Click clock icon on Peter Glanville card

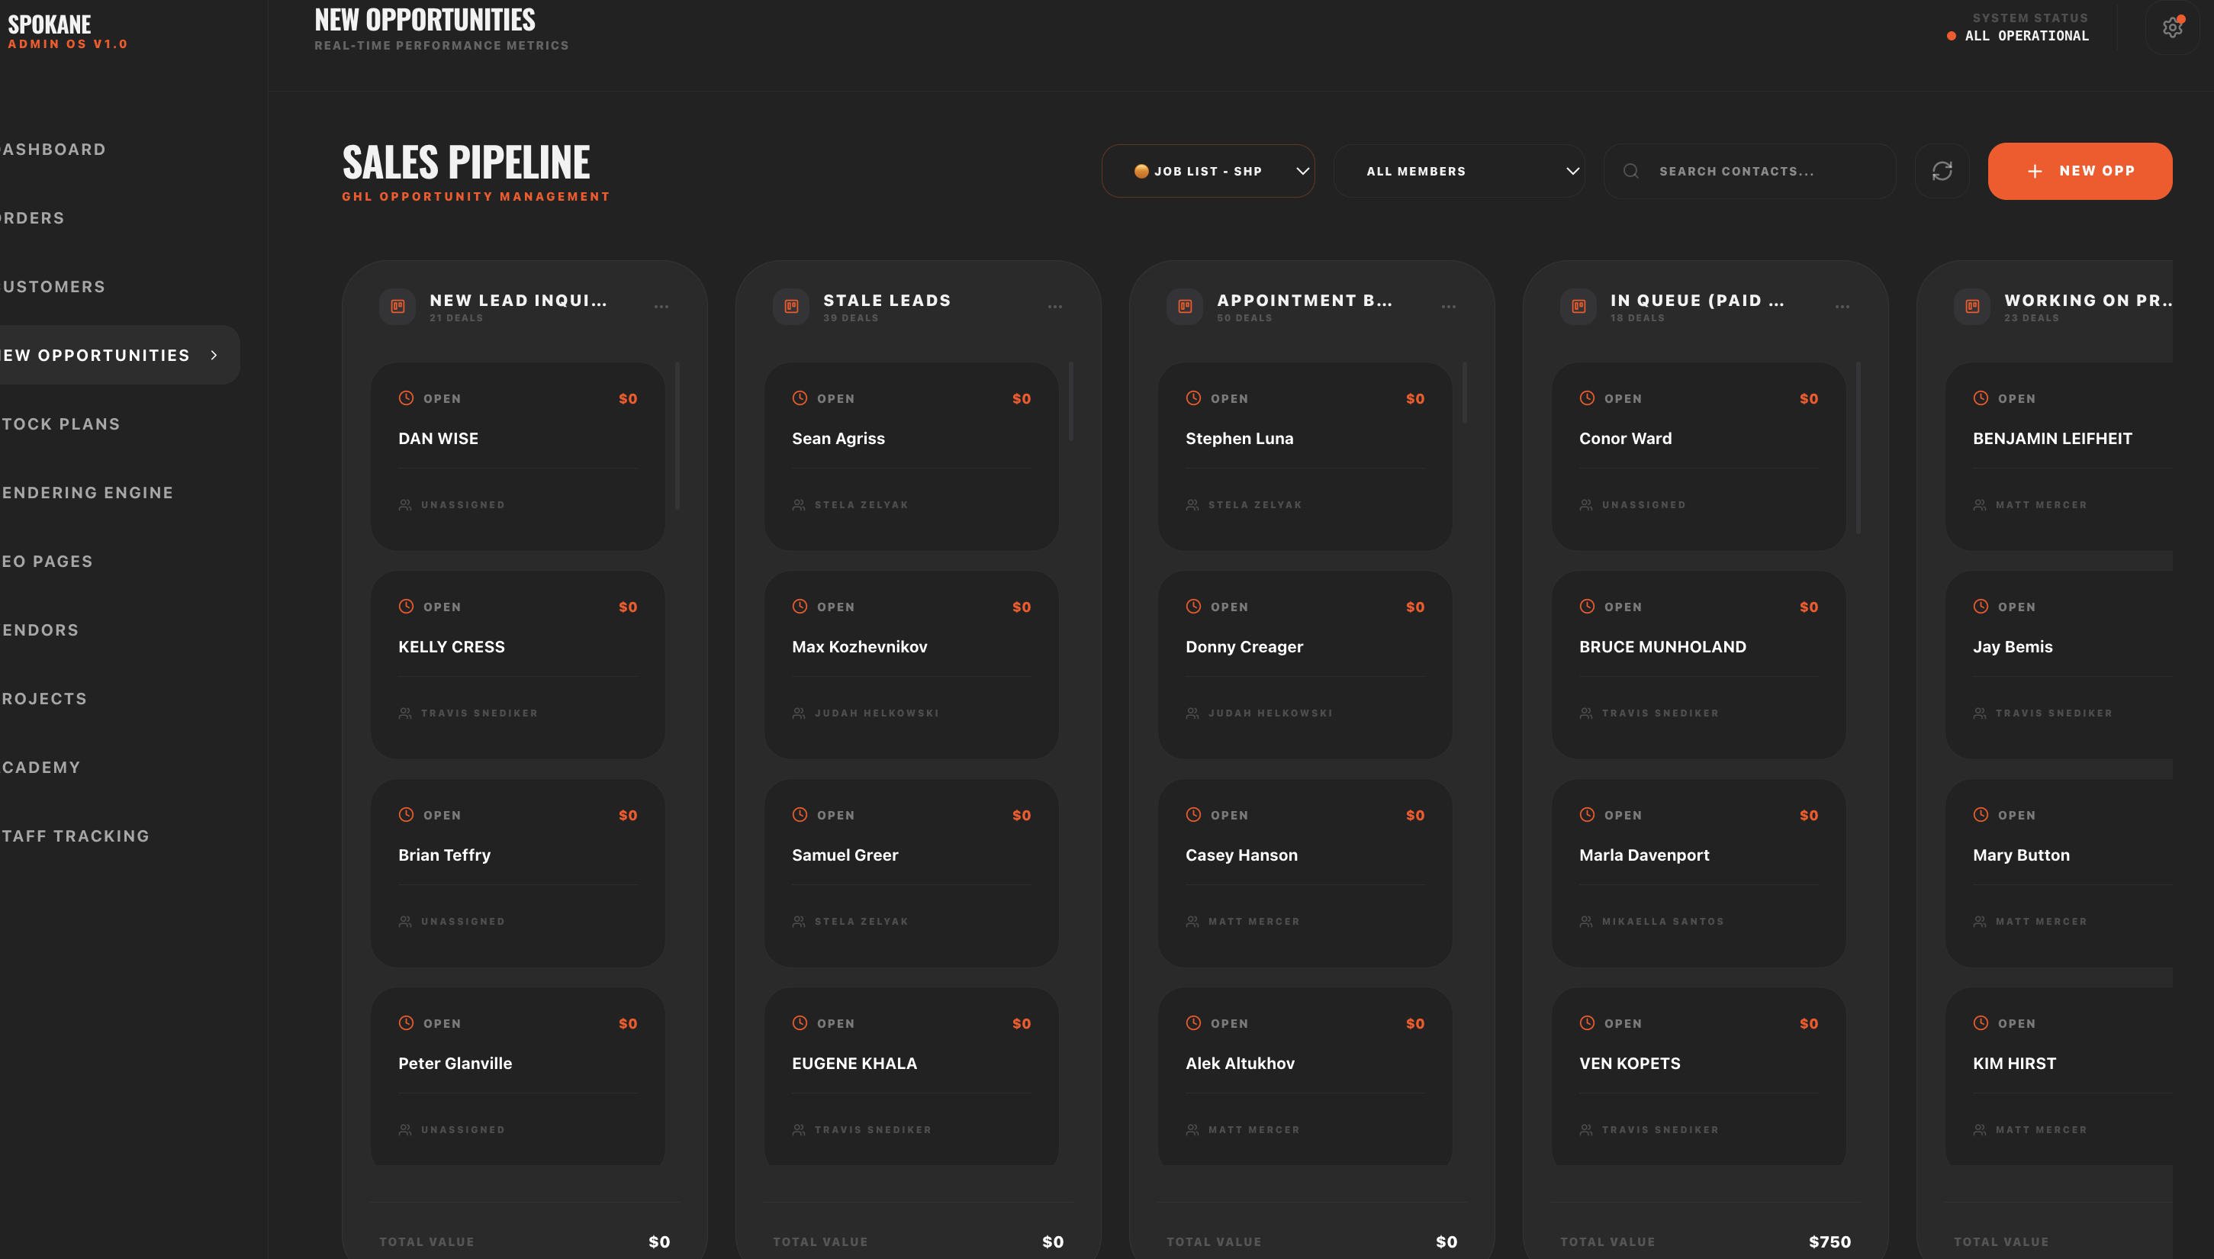point(405,1023)
